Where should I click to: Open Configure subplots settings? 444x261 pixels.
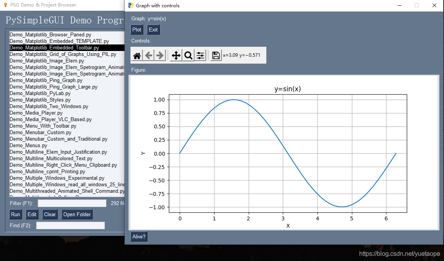(x=200, y=55)
